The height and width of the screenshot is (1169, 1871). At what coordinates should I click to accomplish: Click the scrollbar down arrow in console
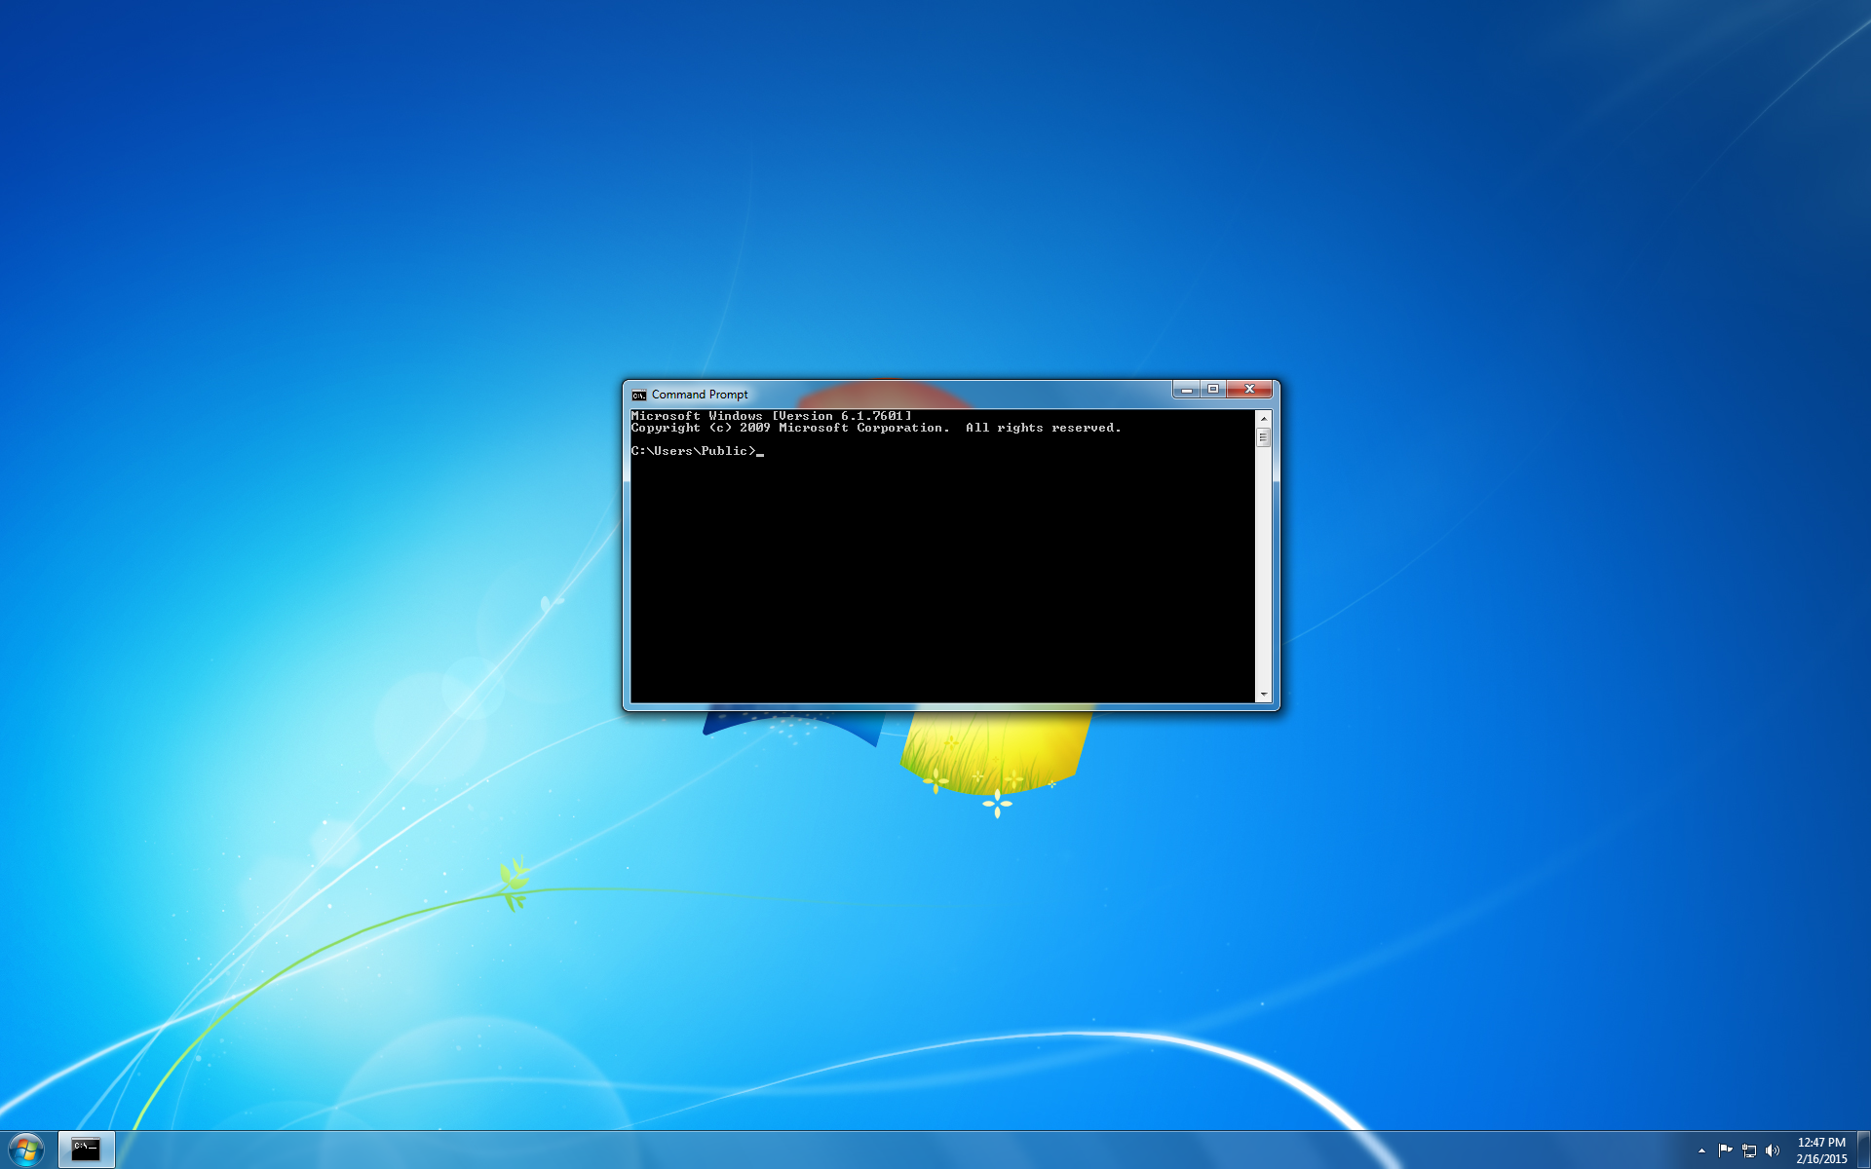pyautogui.click(x=1264, y=694)
